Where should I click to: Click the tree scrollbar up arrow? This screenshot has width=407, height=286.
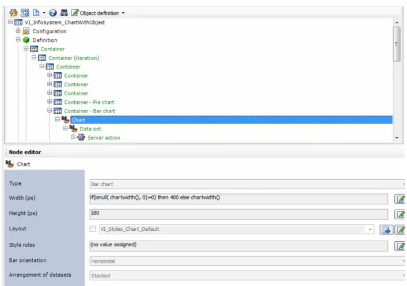pyautogui.click(x=397, y=22)
